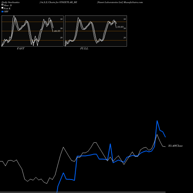Click the 46.55 value in FAST chart
Screen dimensions: 193x193
tap(57, 31)
